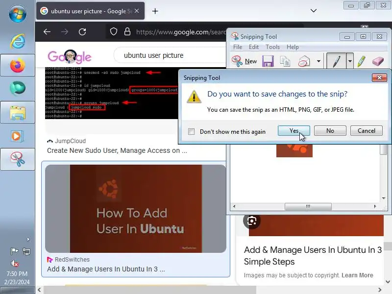Open the Pen options dropdown arrow
The height and width of the screenshot is (294, 392).
tap(350, 61)
